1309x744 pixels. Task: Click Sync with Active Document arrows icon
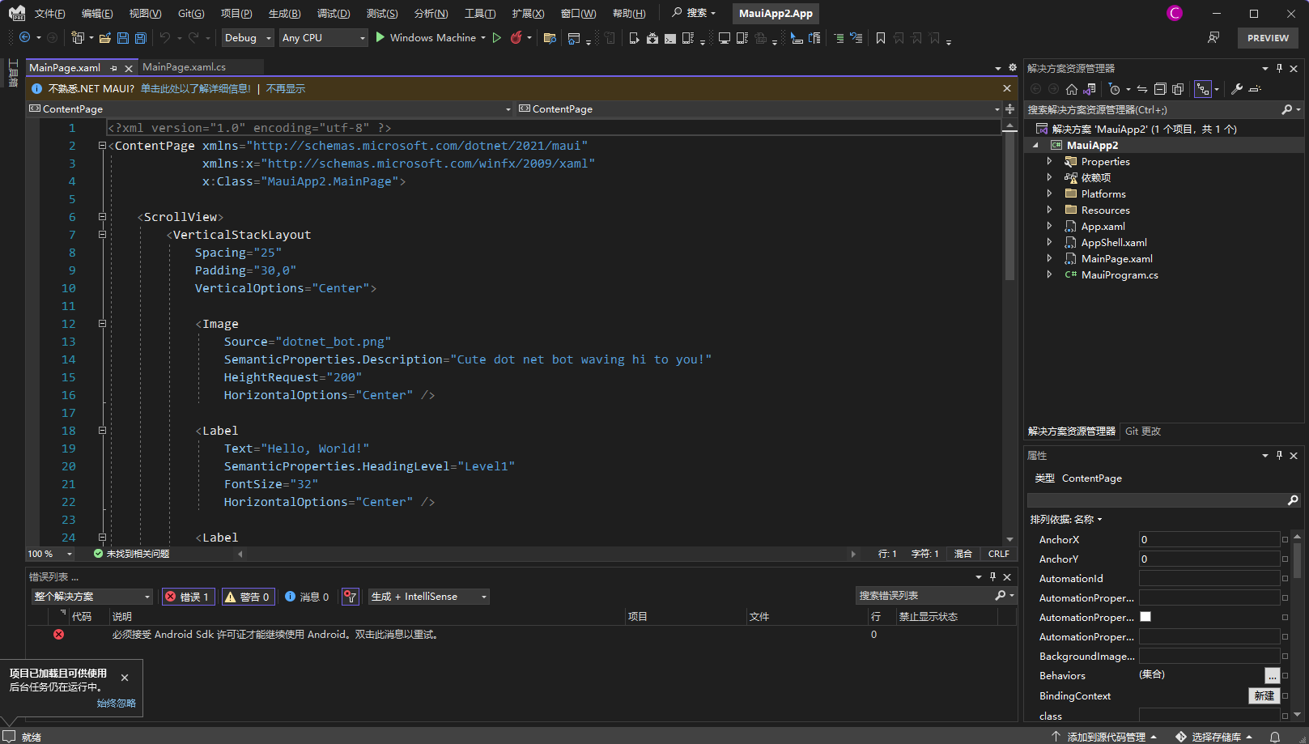tap(1142, 89)
